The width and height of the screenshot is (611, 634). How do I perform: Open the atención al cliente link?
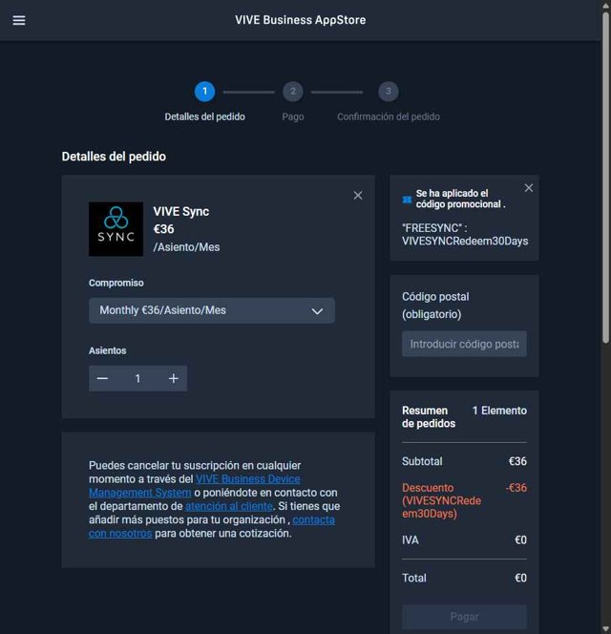coord(229,506)
